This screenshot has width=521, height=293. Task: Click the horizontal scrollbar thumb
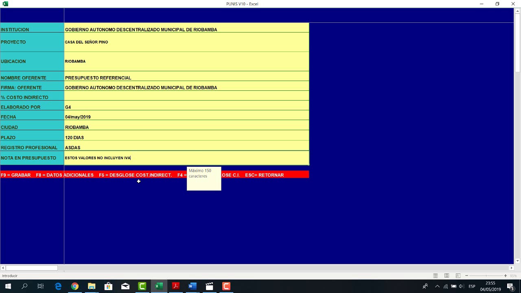(31, 268)
